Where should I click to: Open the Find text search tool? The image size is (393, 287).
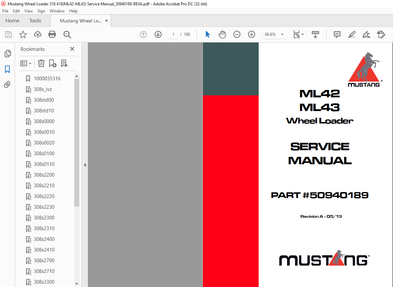click(67, 34)
